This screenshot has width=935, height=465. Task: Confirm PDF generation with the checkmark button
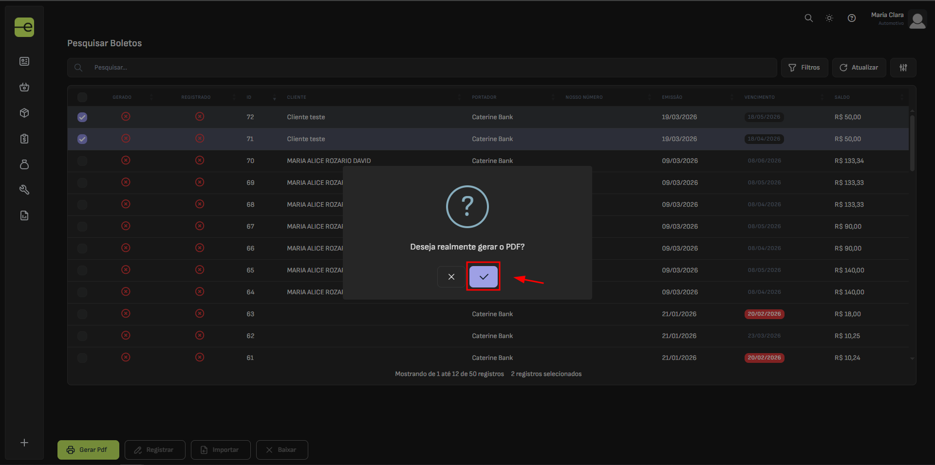pos(483,277)
